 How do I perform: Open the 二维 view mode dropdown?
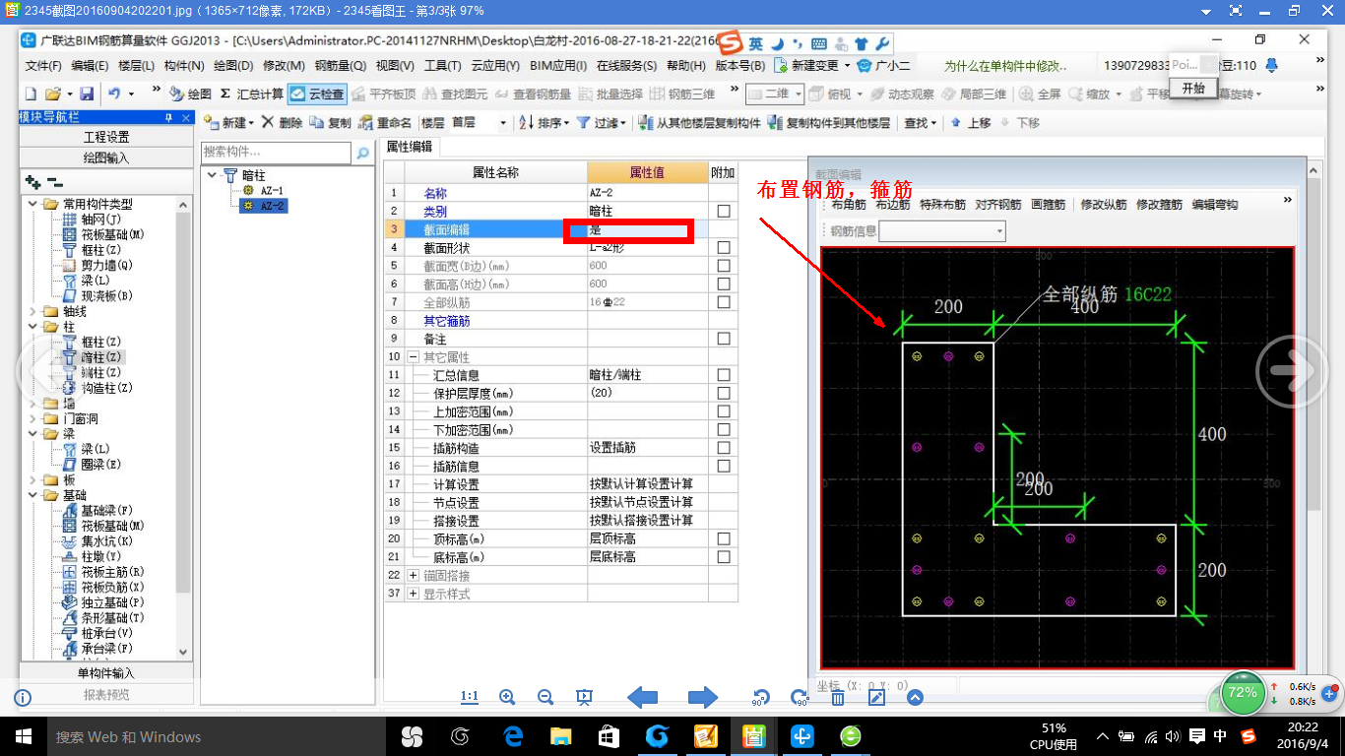pyautogui.click(x=775, y=94)
